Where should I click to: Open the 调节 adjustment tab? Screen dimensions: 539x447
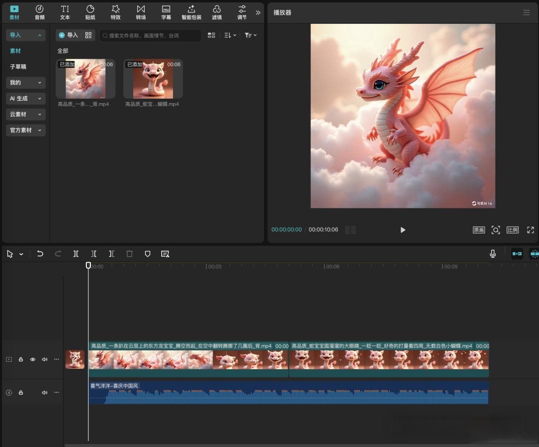pos(242,12)
